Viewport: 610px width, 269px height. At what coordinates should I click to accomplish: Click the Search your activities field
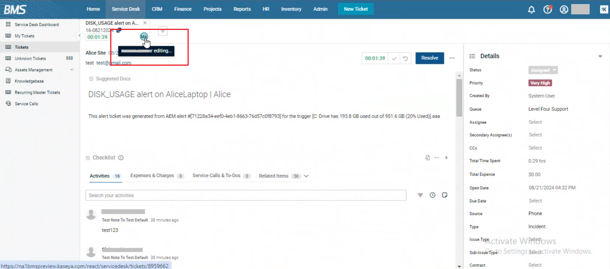click(x=246, y=195)
